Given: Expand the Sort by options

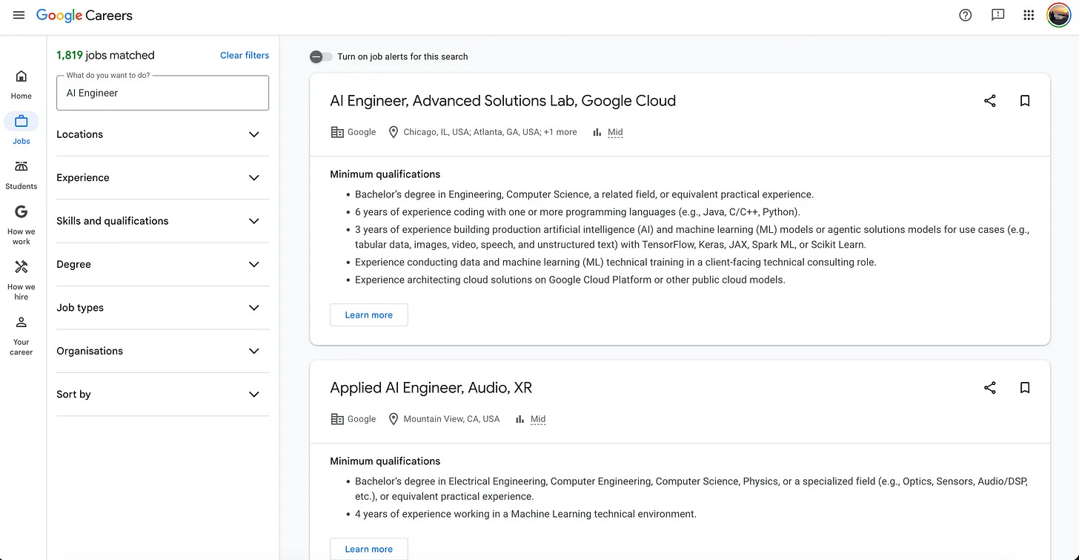Looking at the screenshot, I should coord(162,395).
